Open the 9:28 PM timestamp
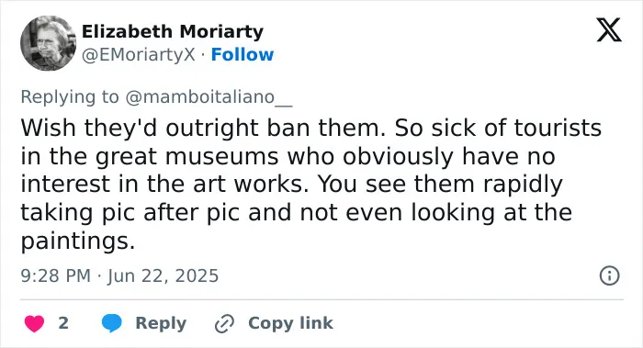643x348 pixels. point(56,275)
